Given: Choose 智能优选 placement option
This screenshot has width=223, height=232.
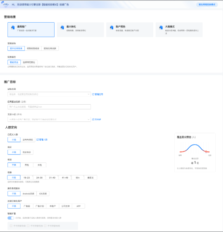Looking at the screenshot, I should [x=14, y=62].
